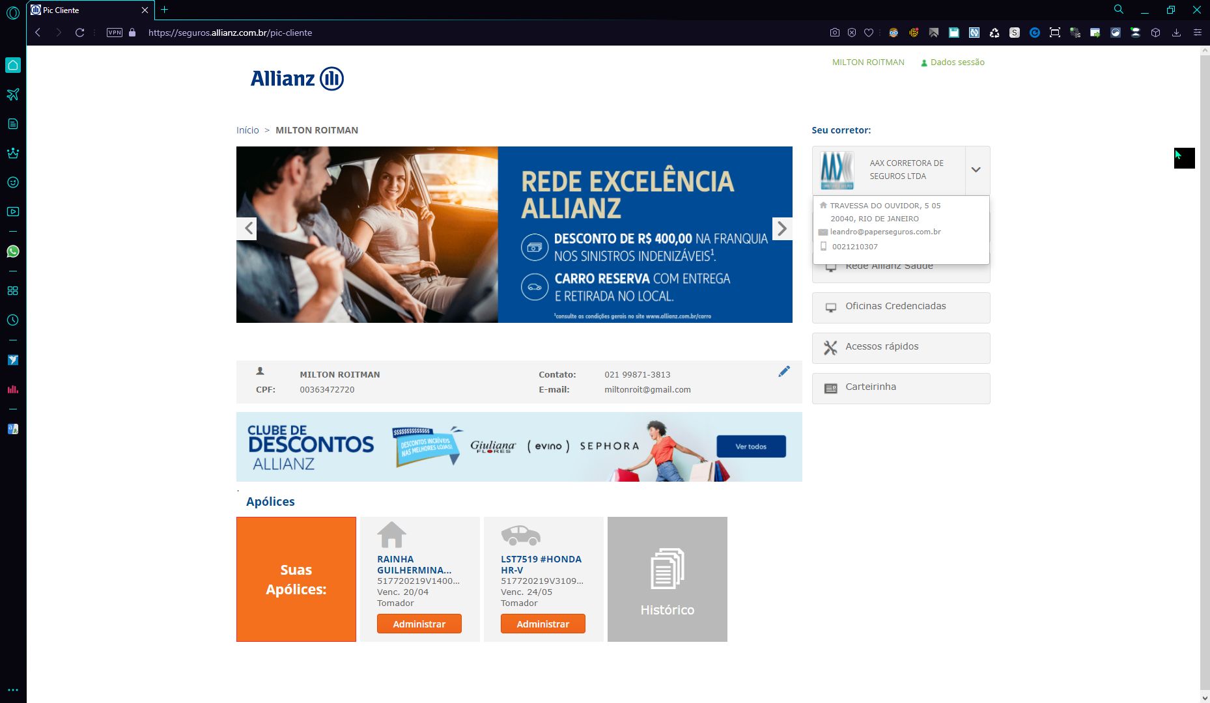The image size is (1210, 703).
Task: Open the crown icon in the sidebar
Action: (13, 153)
